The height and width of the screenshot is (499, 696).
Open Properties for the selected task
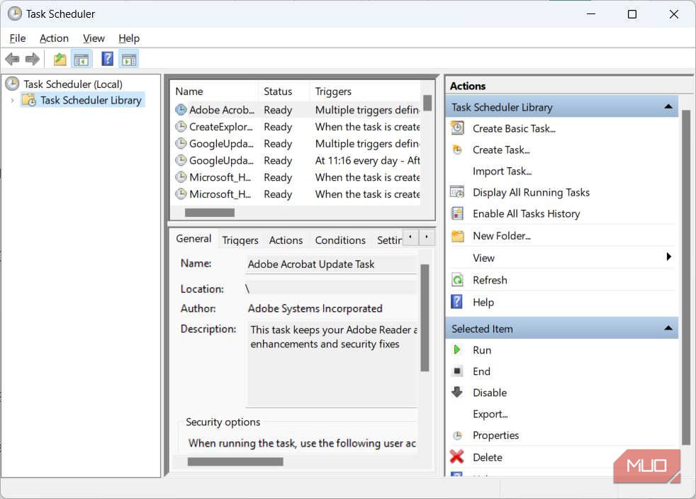(495, 435)
